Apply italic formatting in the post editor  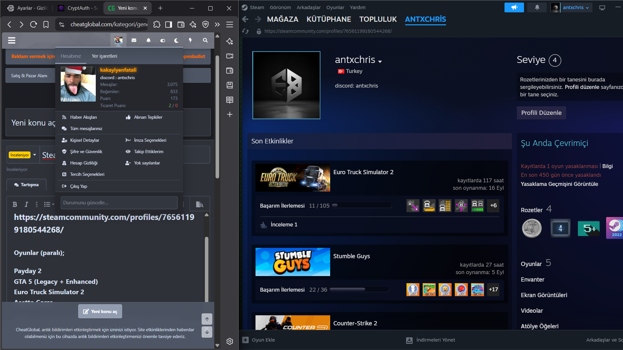26,204
